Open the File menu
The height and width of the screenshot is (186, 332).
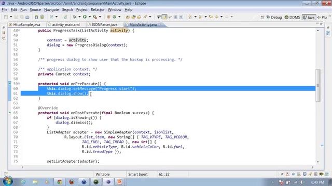click(4, 10)
